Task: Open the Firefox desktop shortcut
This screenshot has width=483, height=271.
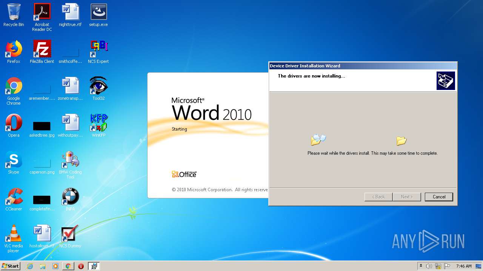Action: click(x=14, y=52)
